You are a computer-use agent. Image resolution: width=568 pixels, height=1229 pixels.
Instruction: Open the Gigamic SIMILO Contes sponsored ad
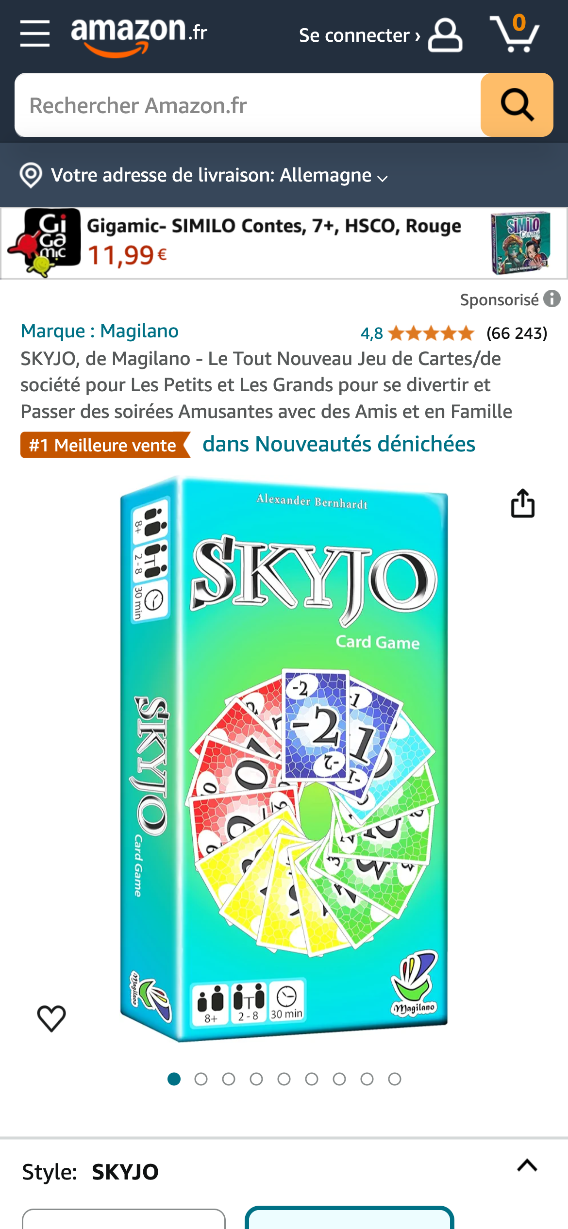[284, 243]
